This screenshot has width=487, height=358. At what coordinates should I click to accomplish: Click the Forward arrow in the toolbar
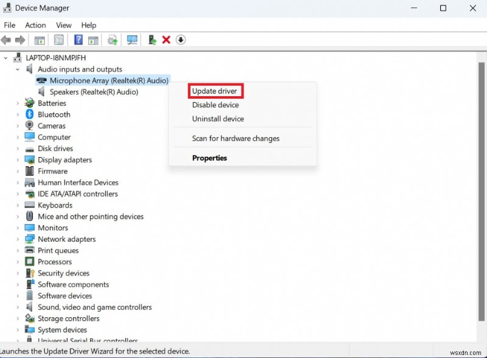point(20,40)
